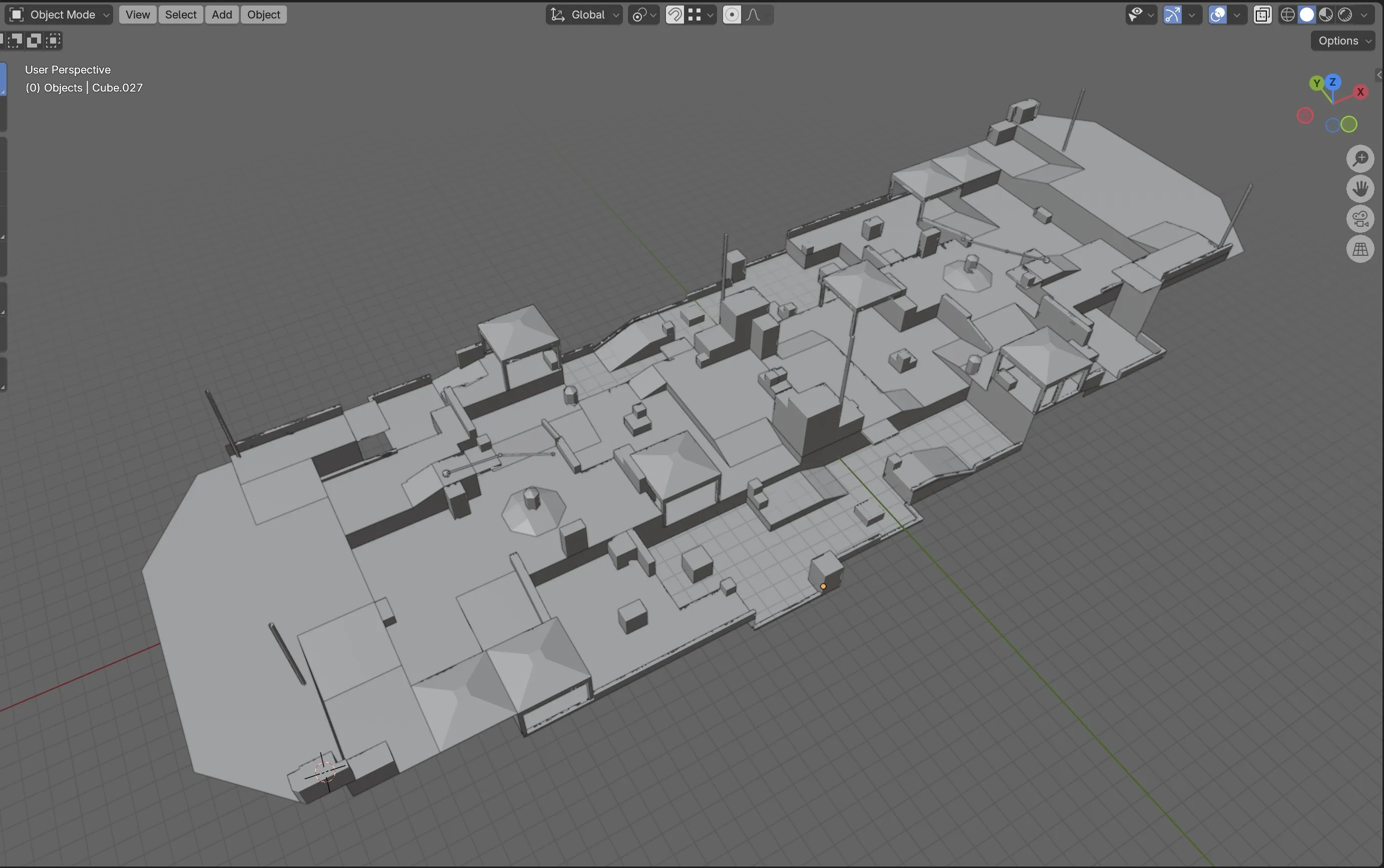Switch to rendered viewport shading
Viewport: 1384px width, 868px height.
(x=1345, y=15)
